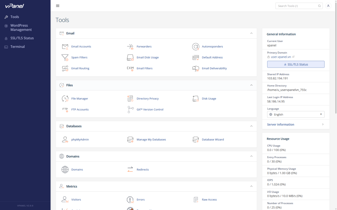Open the Email Disk Usage icon
Screen dimensions: 337x210
(130, 57)
